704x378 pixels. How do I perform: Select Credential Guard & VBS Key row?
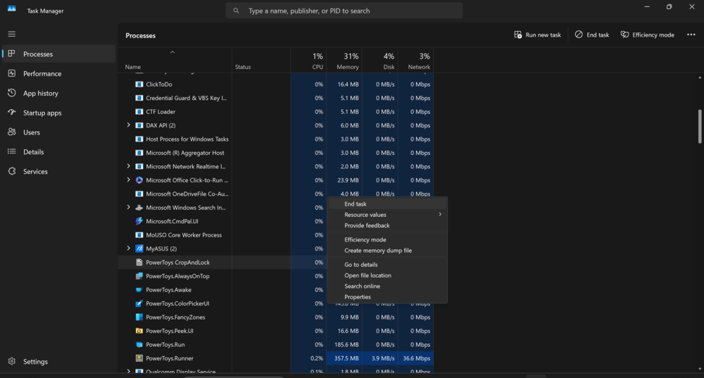coord(276,98)
